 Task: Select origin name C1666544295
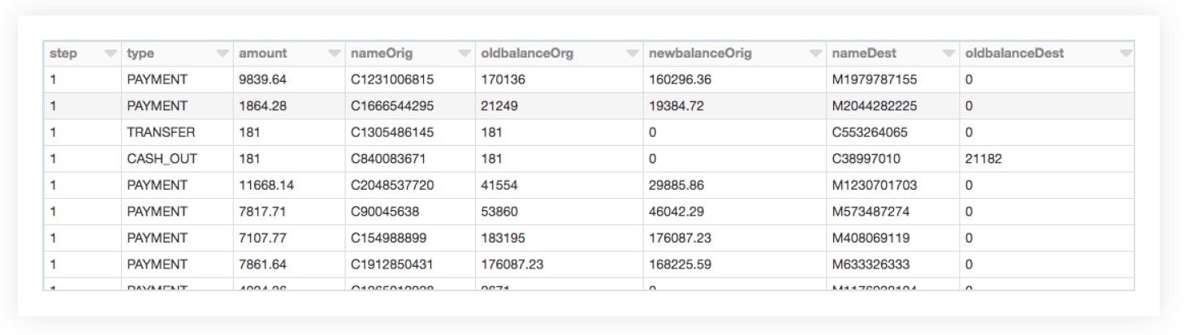click(x=392, y=106)
